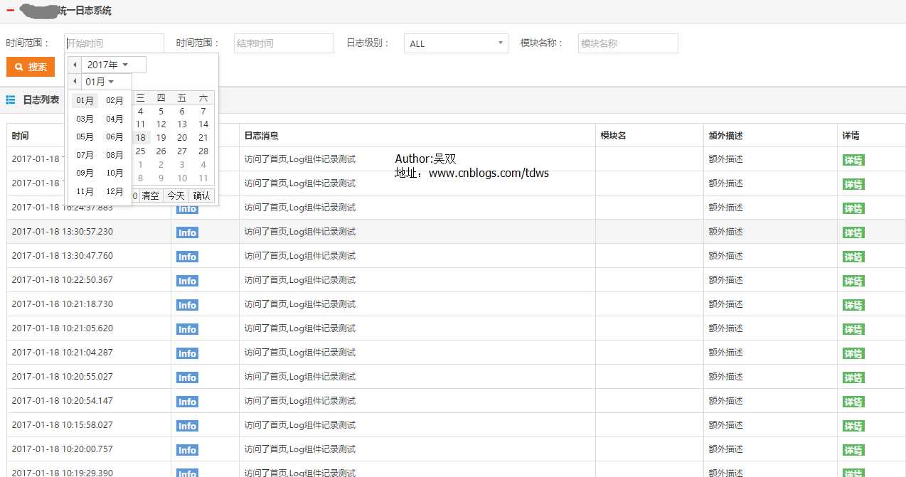Click the Info badge in the 10:20:55.027 row
The image size is (906, 477).
click(187, 377)
